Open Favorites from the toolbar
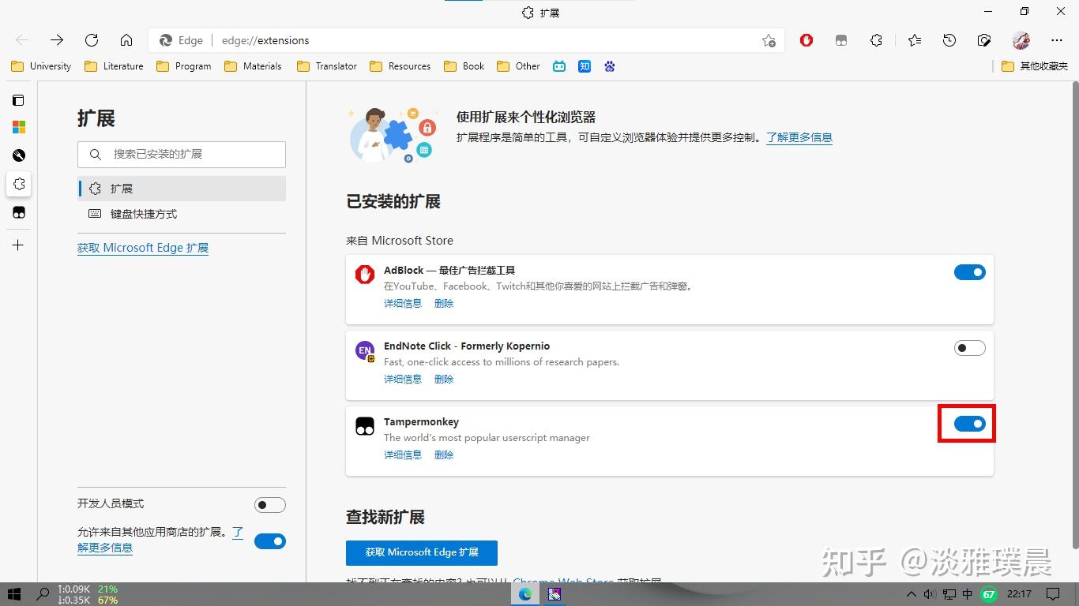This screenshot has height=606, width=1079. (x=915, y=40)
